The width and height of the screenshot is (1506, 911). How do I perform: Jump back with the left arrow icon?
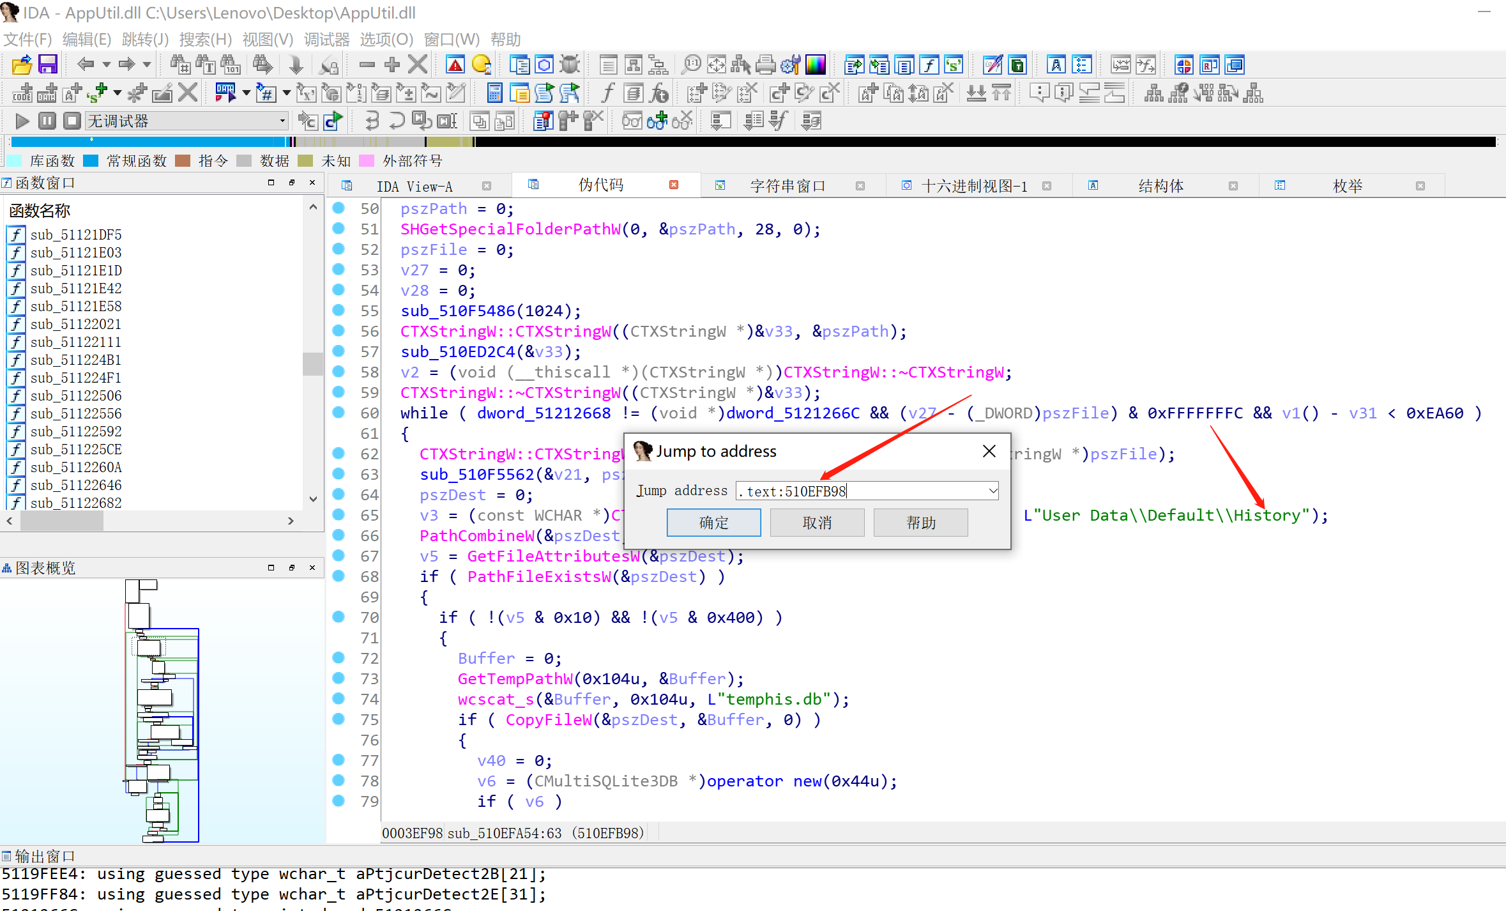point(86,64)
